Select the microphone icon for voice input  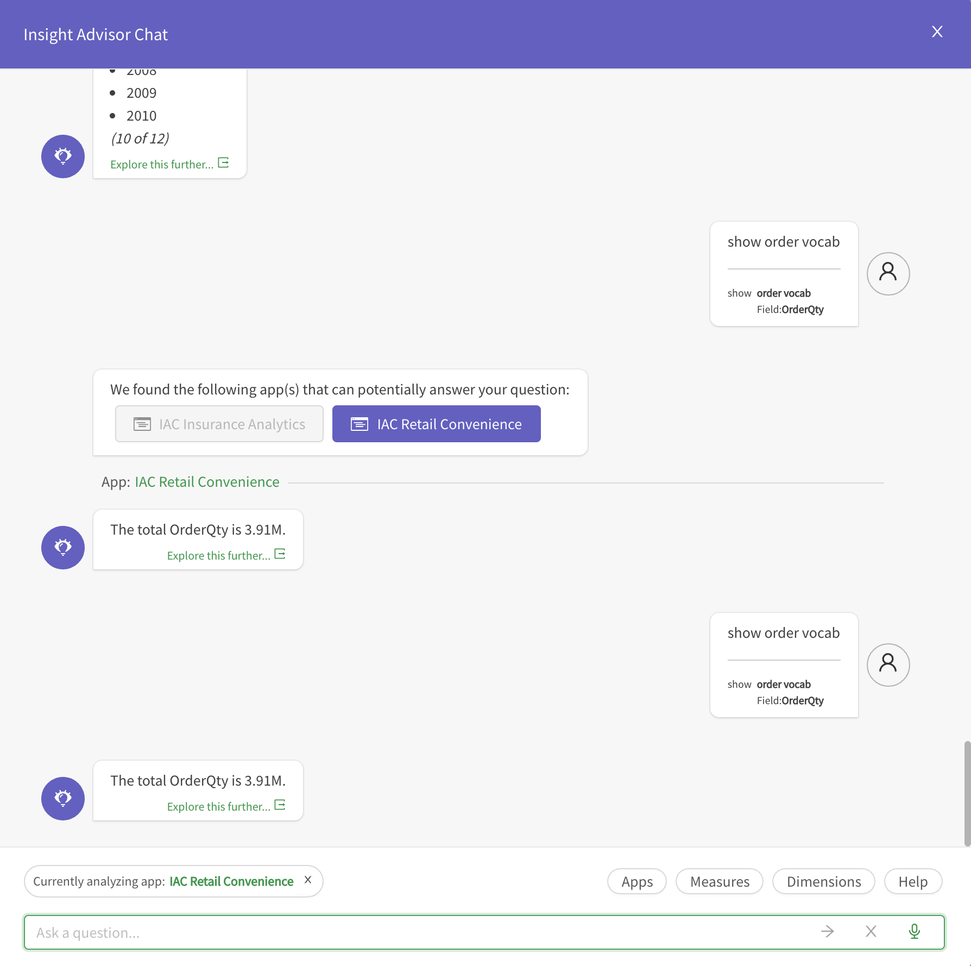(x=914, y=932)
